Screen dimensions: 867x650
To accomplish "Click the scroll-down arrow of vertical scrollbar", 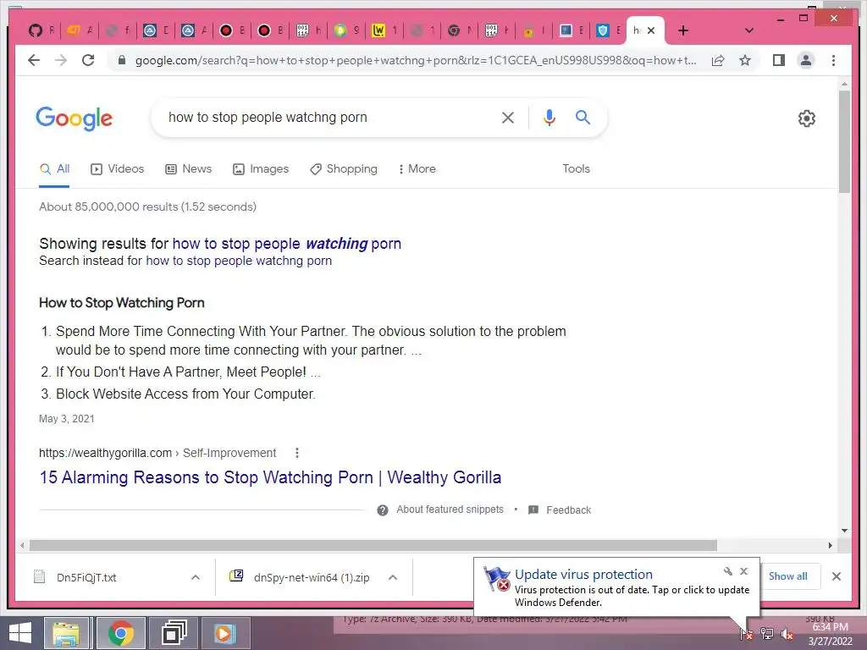I will [844, 531].
